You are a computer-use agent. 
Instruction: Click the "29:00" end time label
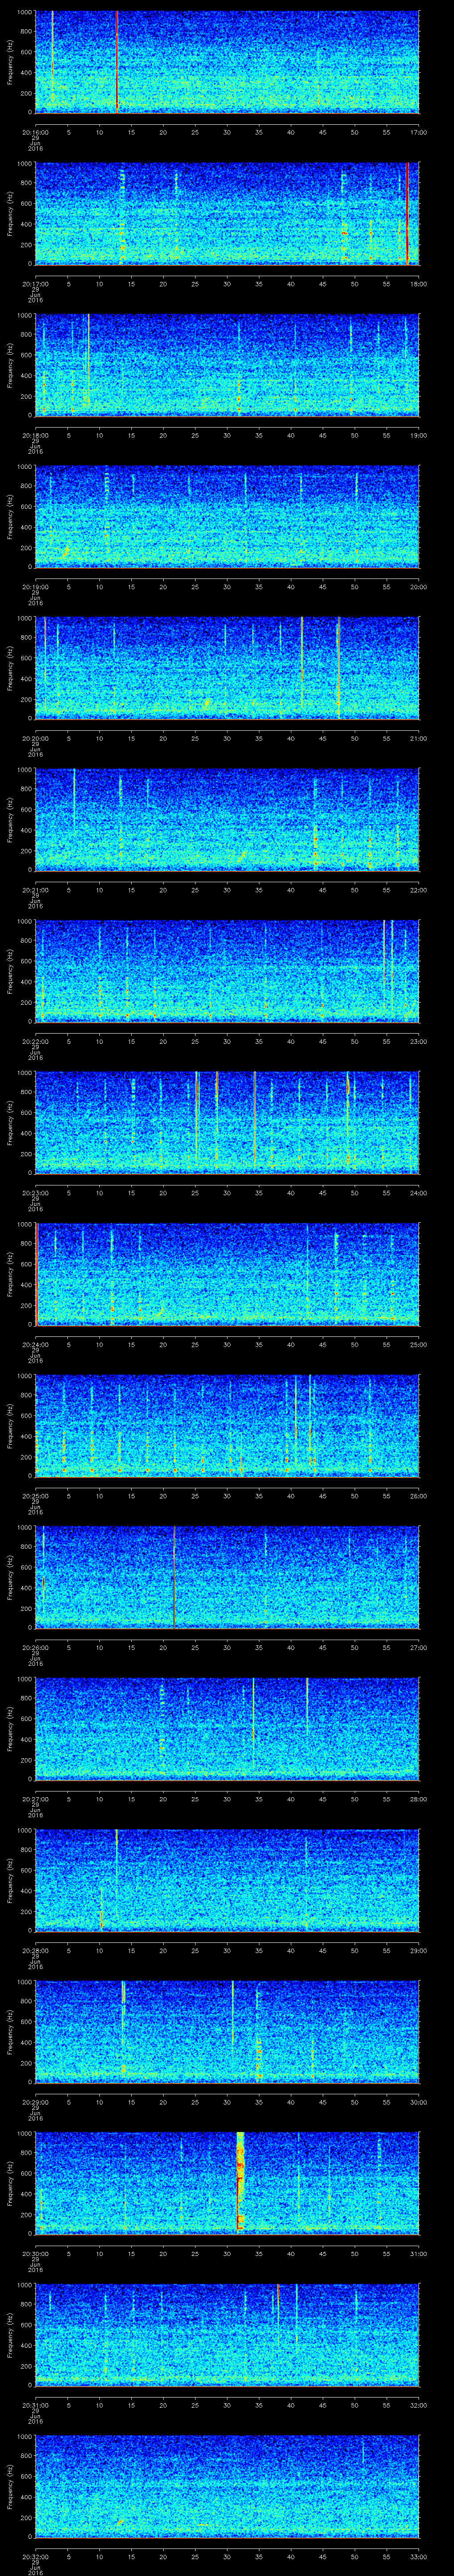tap(418, 1950)
